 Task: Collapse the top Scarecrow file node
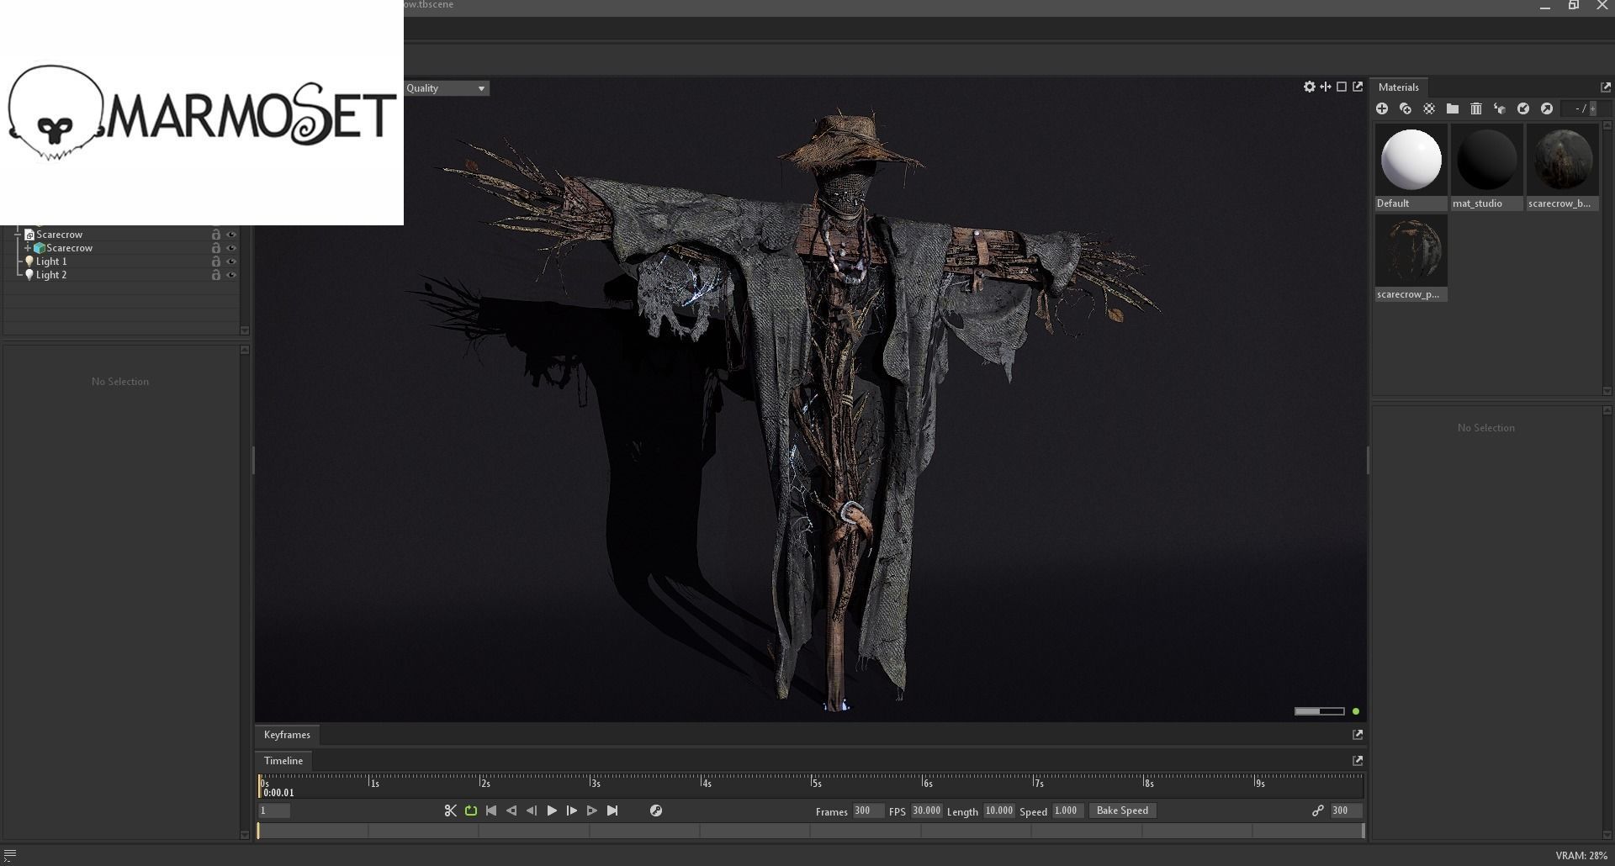(18, 235)
